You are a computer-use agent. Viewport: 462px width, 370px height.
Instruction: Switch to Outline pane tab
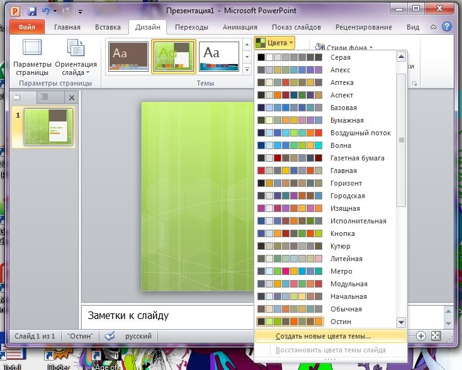coord(45,97)
